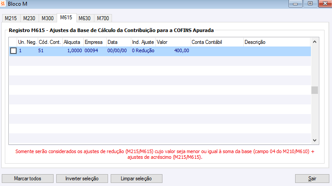
Task: Select the M300 tab
Action: tap(47, 18)
